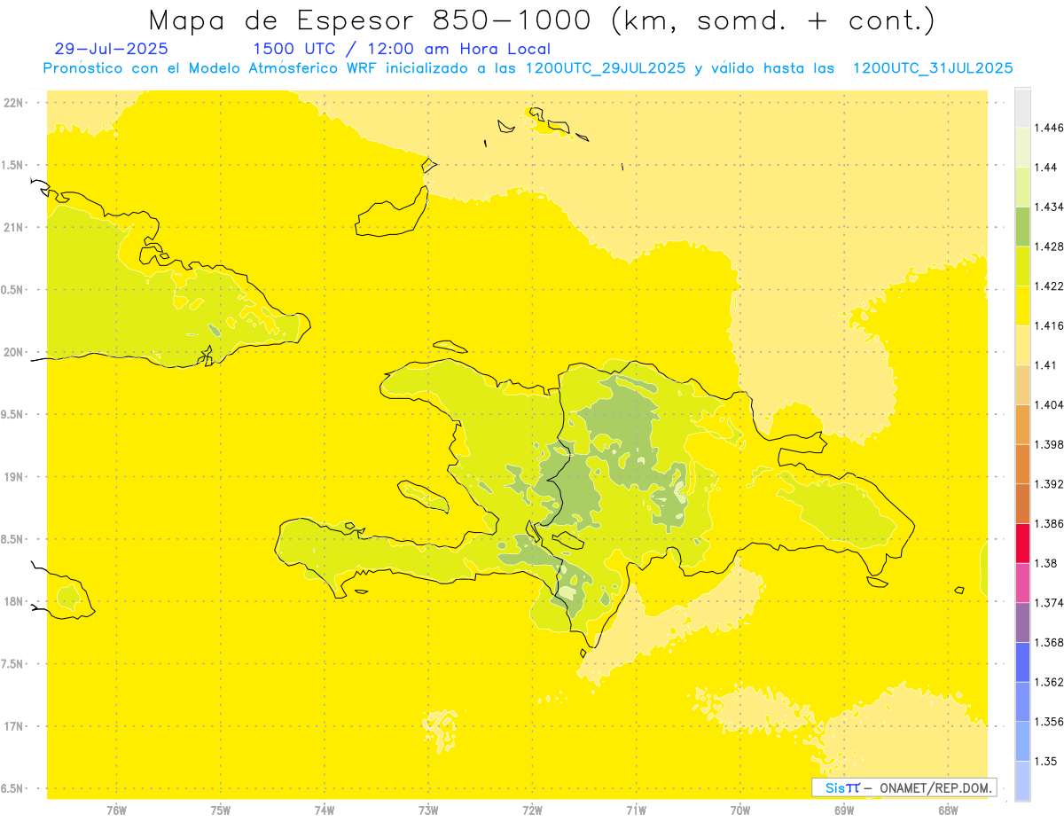
Task: Click the latitude label '22N'
Action: point(13,103)
